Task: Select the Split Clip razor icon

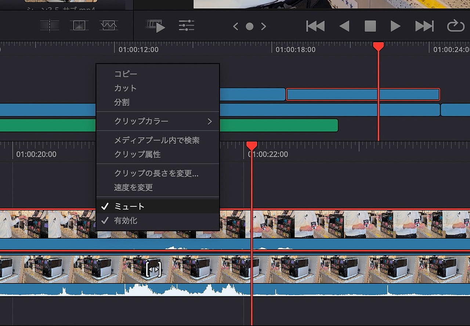Action: tap(50, 26)
